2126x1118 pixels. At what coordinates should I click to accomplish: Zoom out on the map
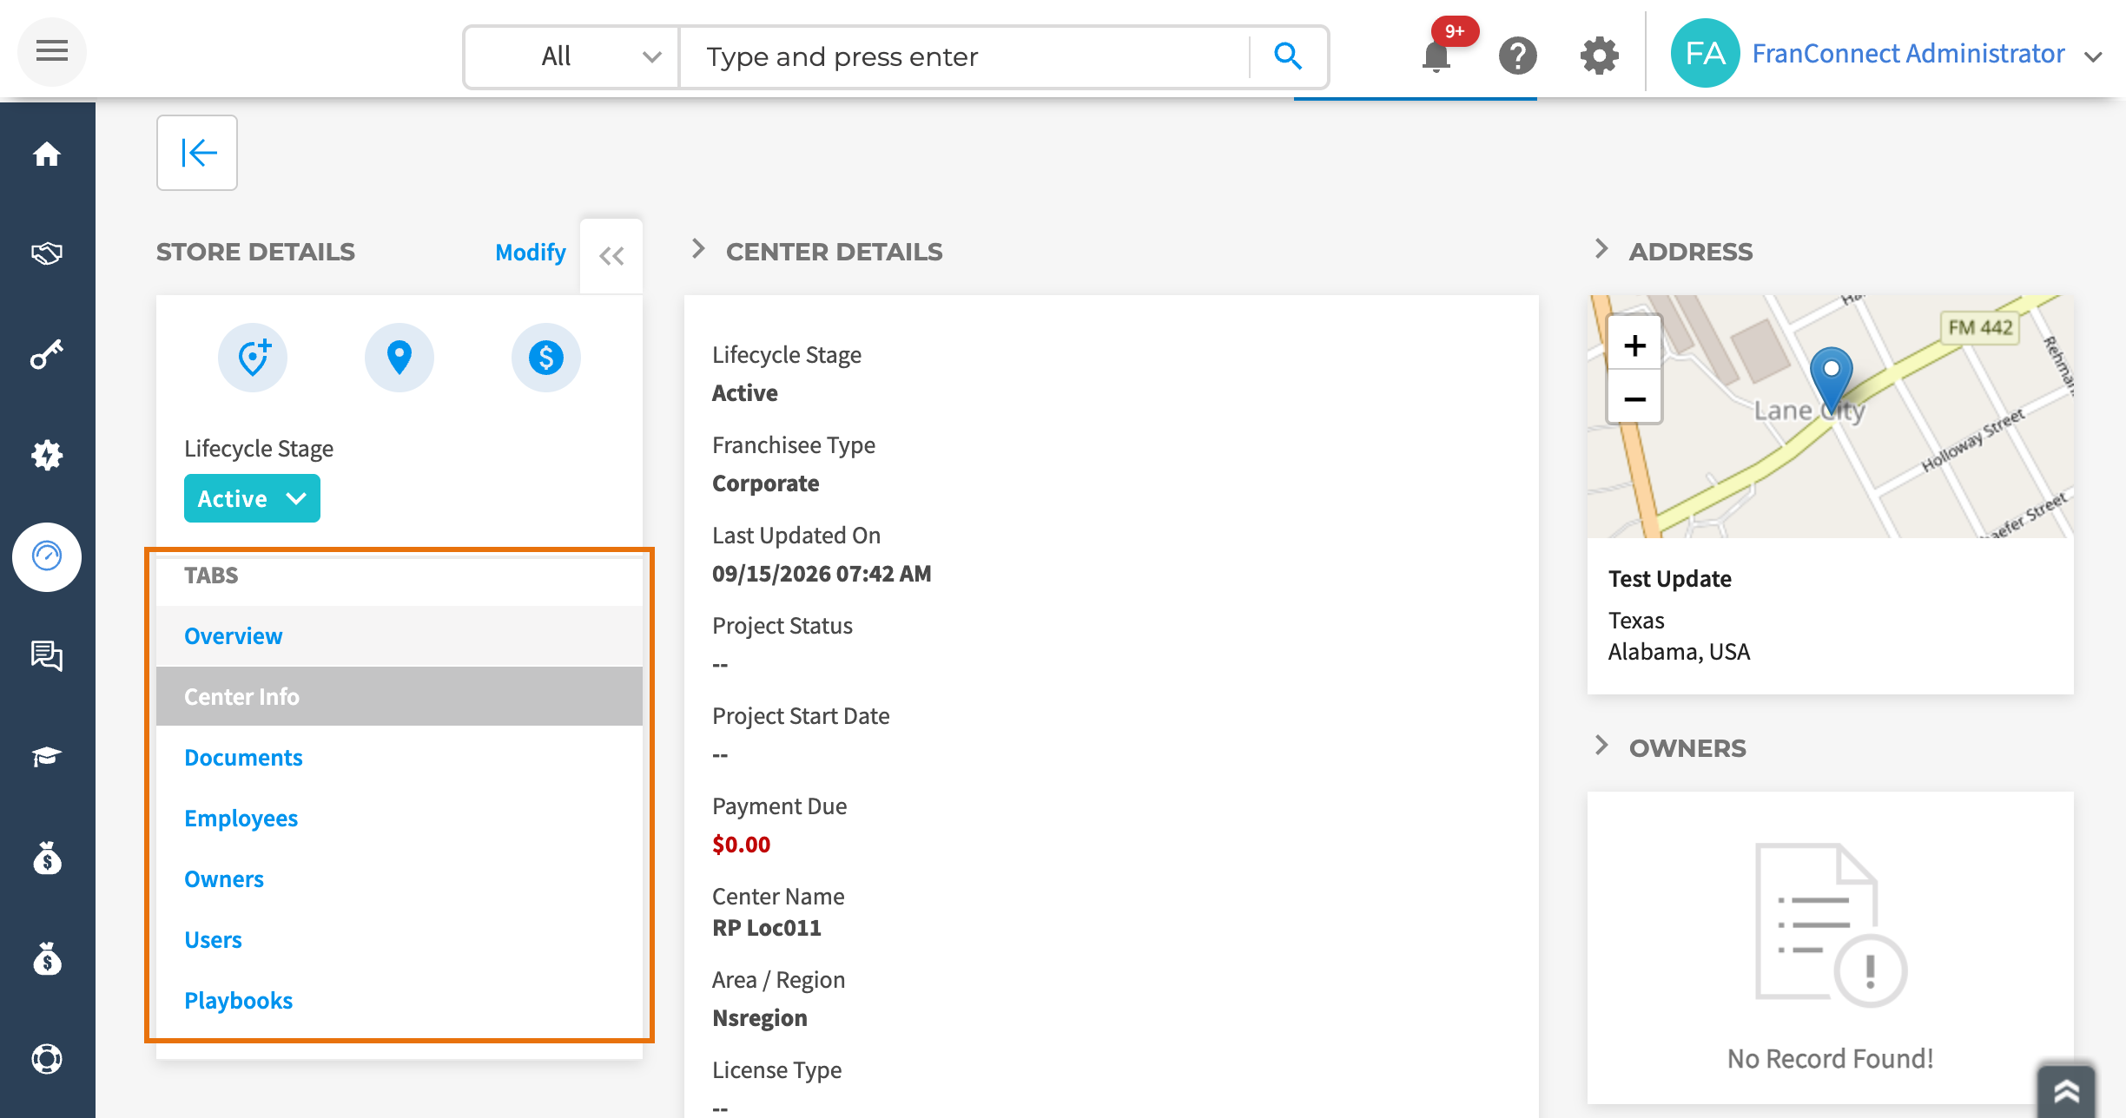[x=1634, y=398]
